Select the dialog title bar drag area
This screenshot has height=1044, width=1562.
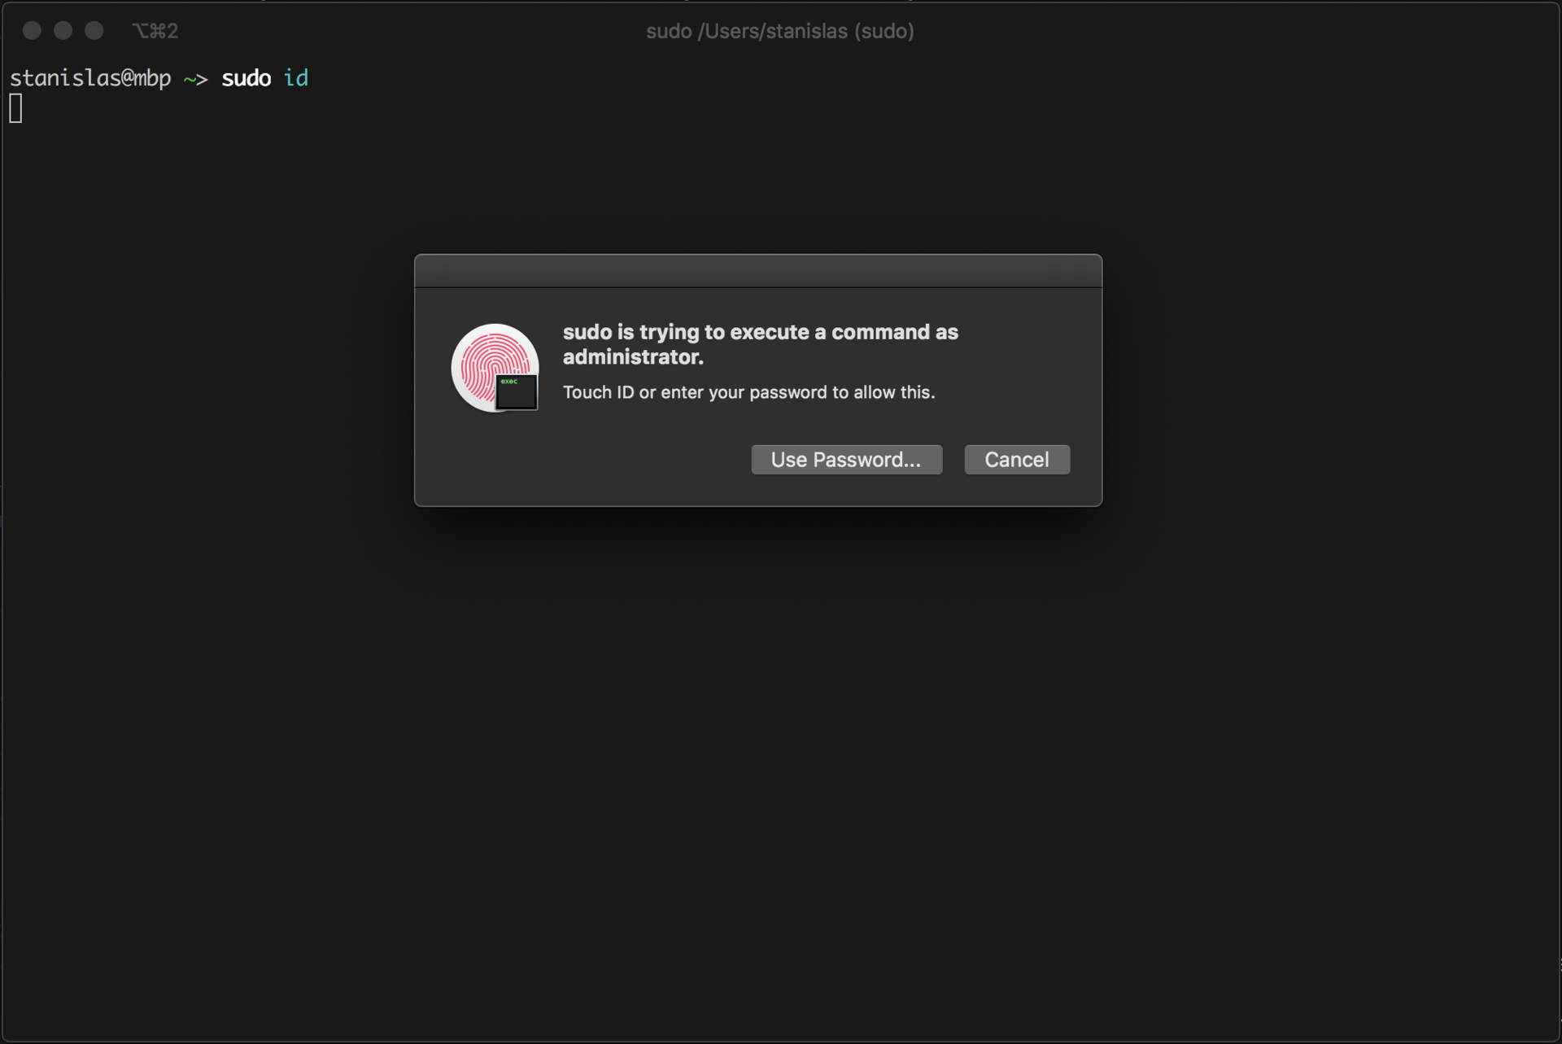(x=757, y=271)
